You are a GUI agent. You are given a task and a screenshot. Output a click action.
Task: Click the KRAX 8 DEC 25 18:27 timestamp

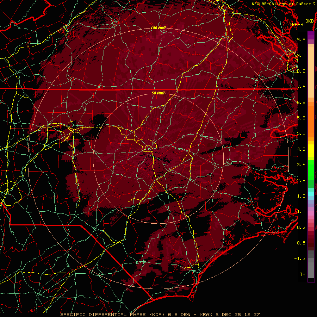[229, 315]
